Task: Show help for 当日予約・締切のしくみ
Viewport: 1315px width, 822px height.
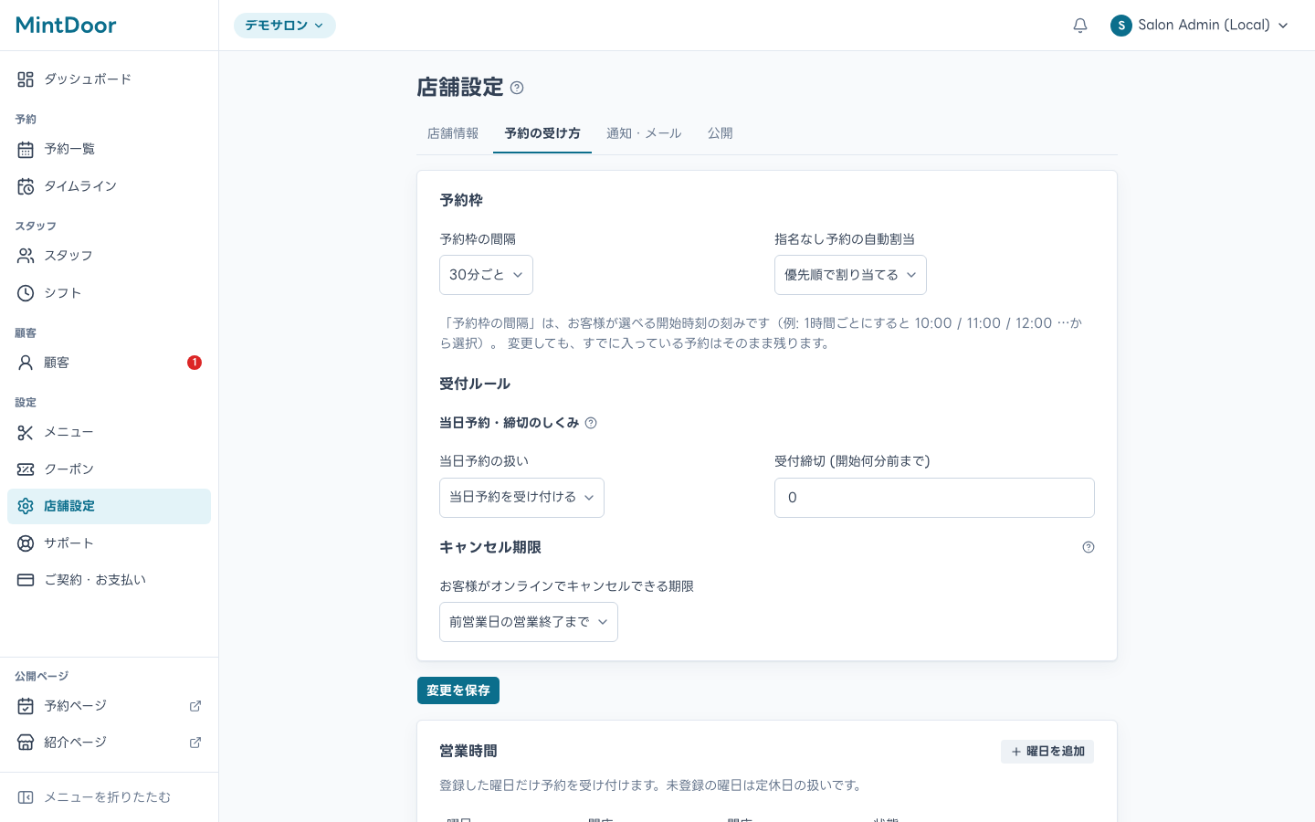Action: tap(591, 423)
